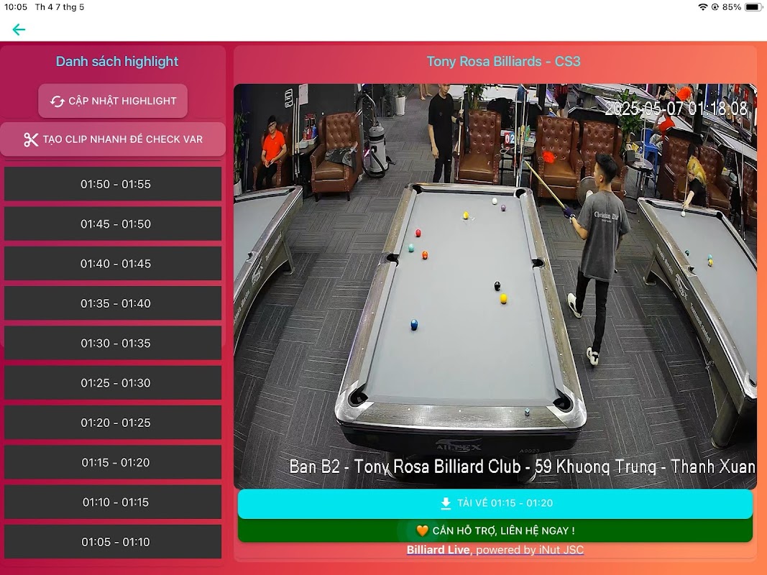The height and width of the screenshot is (575, 767).
Task: Click the refresh icon in Cập nhật highlight
Action: click(58, 101)
